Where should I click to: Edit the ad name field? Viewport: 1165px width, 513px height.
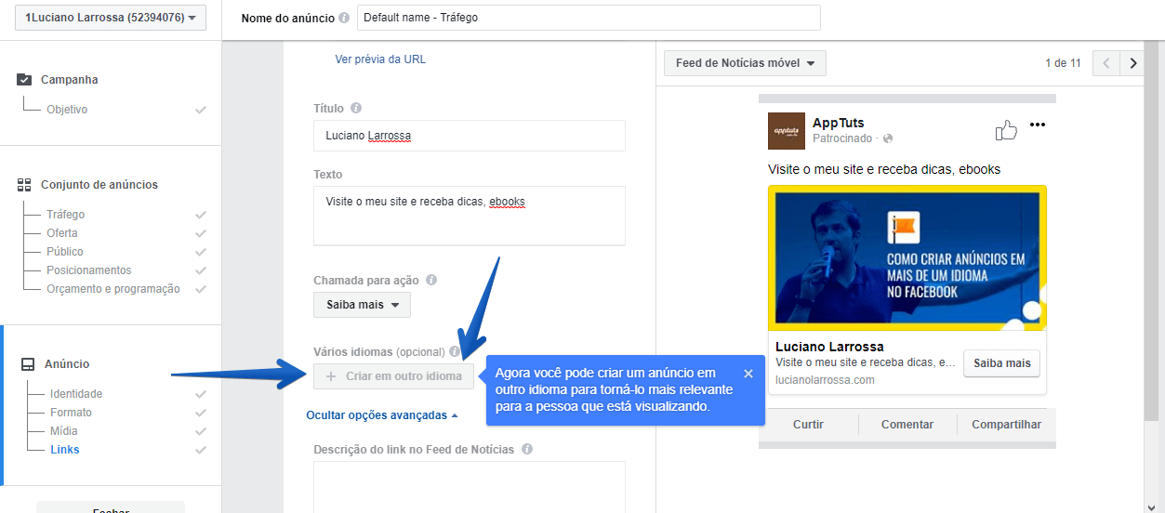tap(589, 18)
